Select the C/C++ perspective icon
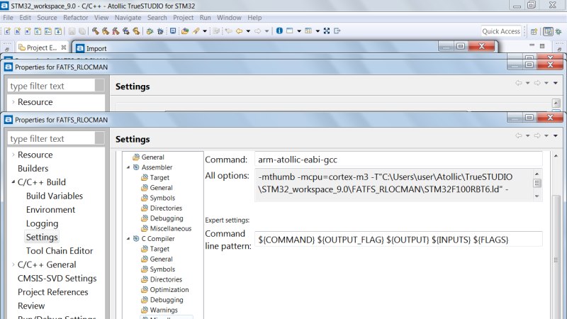 pyautogui.click(x=548, y=31)
